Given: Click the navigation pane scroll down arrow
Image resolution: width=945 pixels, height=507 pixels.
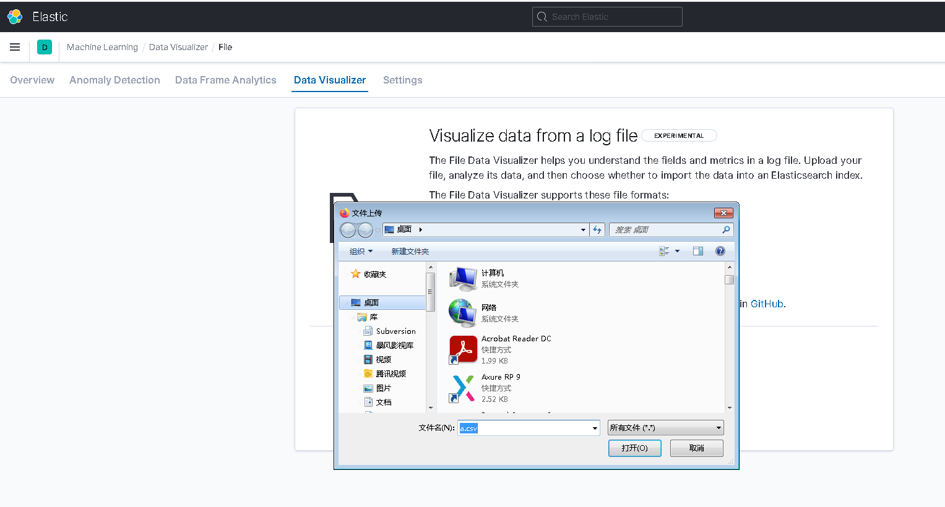Looking at the screenshot, I should click(431, 408).
